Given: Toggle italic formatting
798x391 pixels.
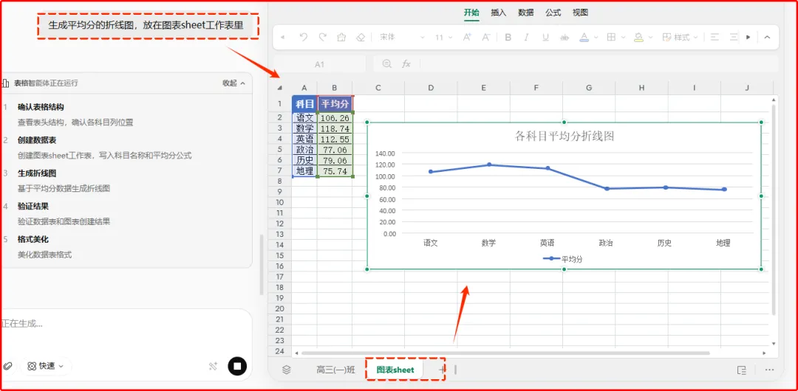Looking at the screenshot, I should coord(526,37).
